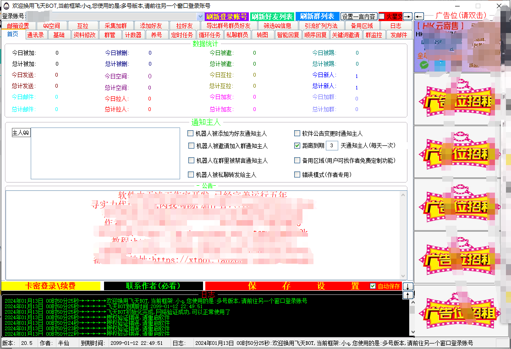This screenshot has width=511, height=349.
Task: Click the 保存设置 button
Action: 287,286
